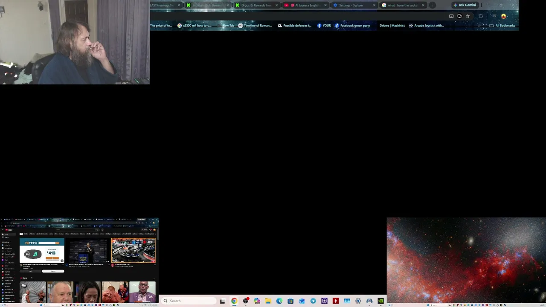
Task: Open the 'Timeline of Roman...' bookmark
Action: coord(255,26)
